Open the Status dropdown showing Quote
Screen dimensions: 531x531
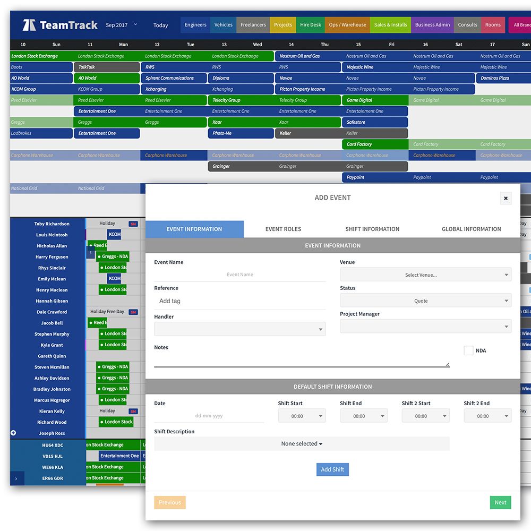pyautogui.click(x=425, y=301)
